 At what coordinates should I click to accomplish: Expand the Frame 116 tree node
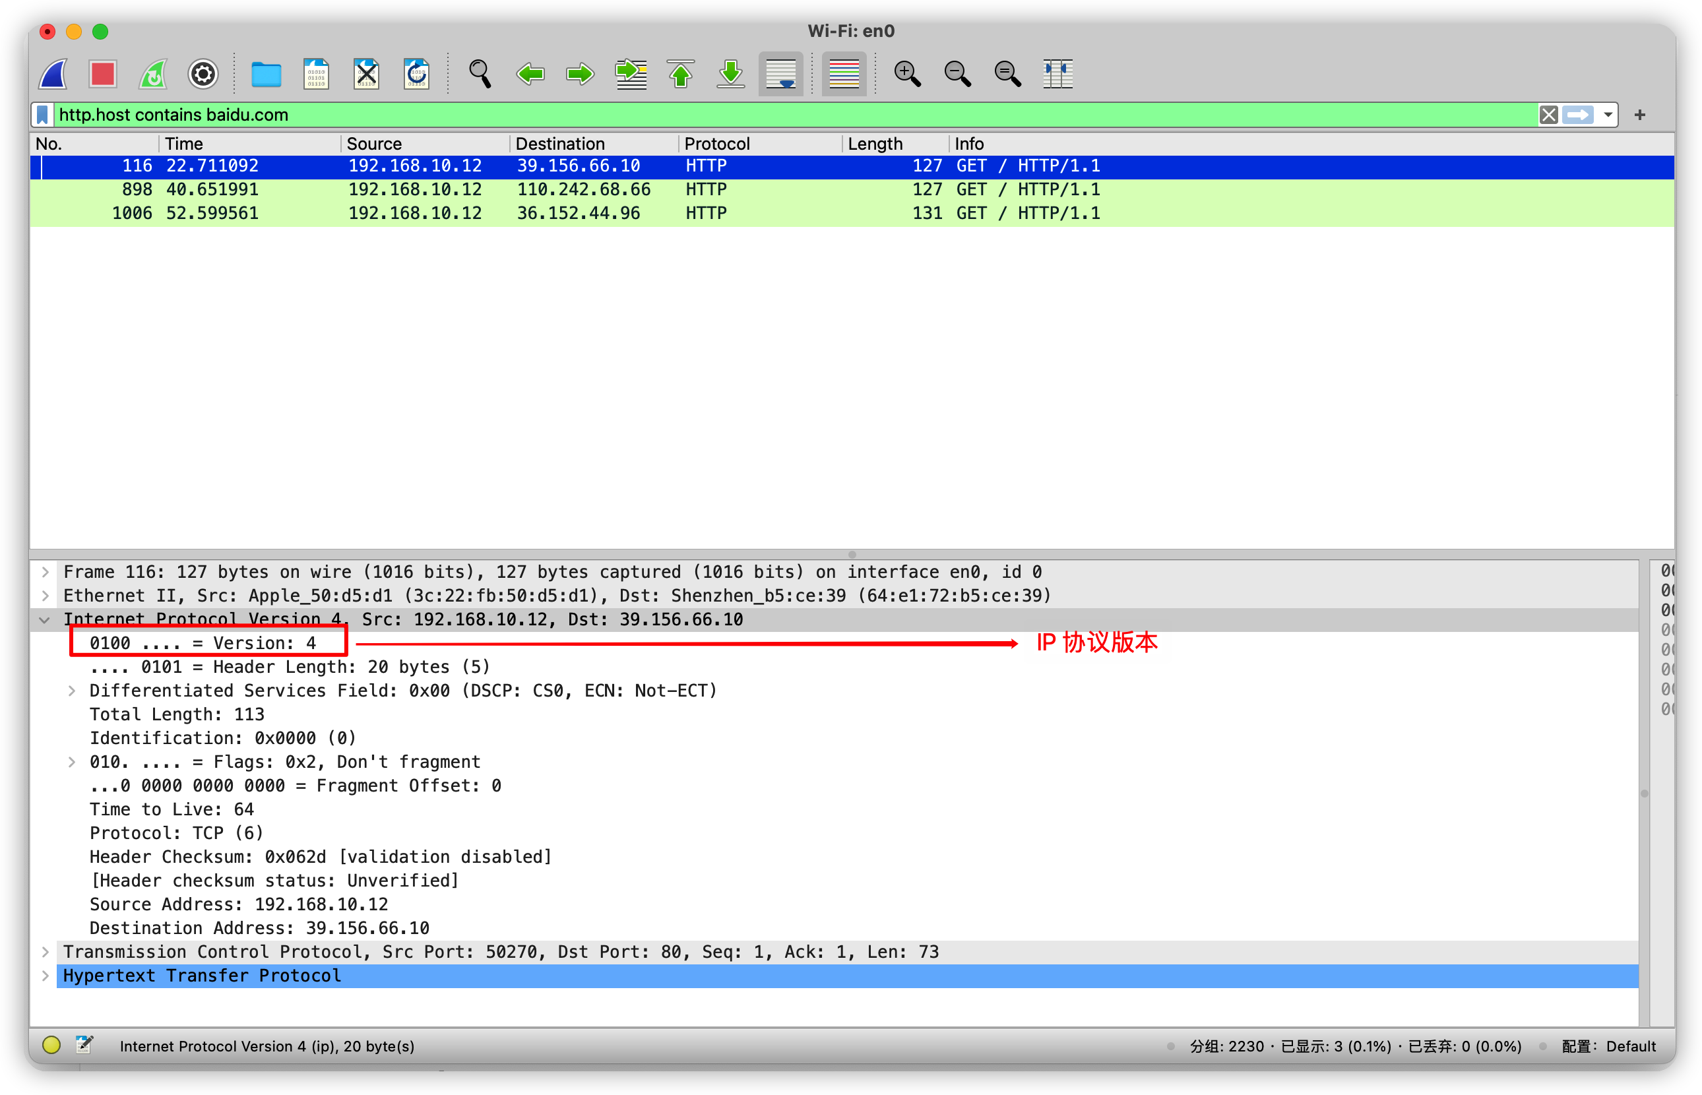click(46, 573)
